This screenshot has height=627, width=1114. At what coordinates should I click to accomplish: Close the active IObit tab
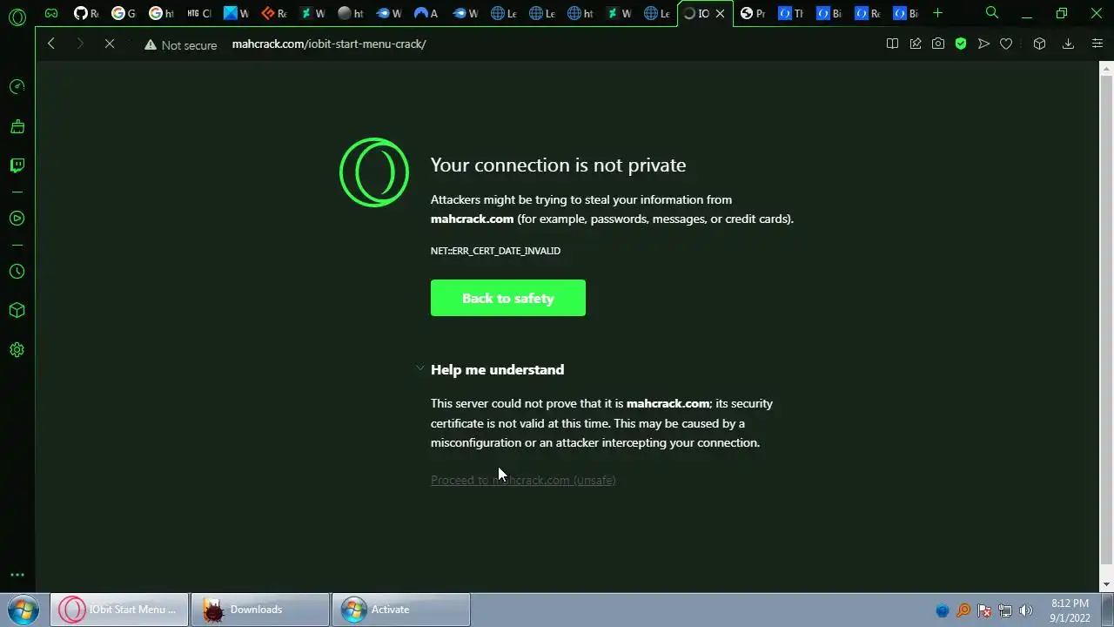click(x=720, y=13)
